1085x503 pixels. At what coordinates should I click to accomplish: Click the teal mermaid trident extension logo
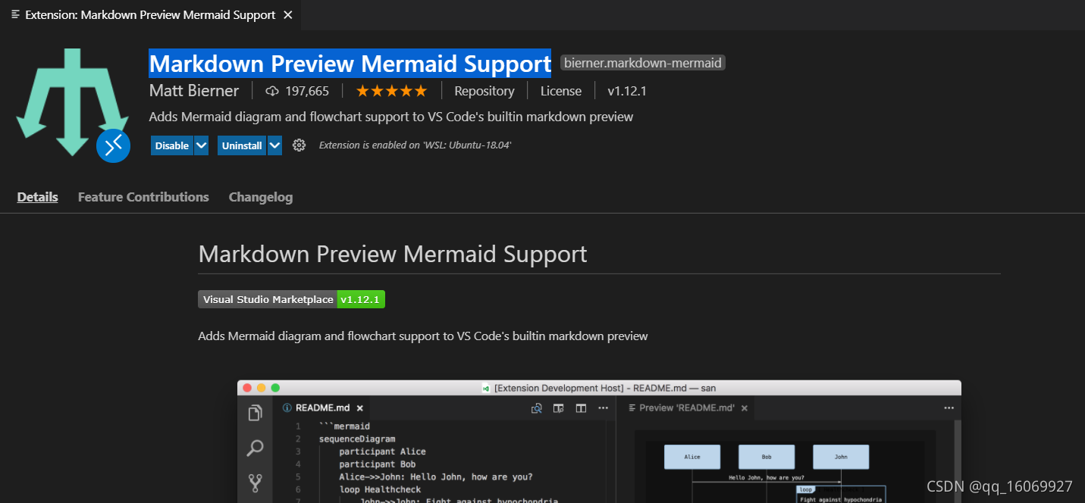[x=73, y=103]
